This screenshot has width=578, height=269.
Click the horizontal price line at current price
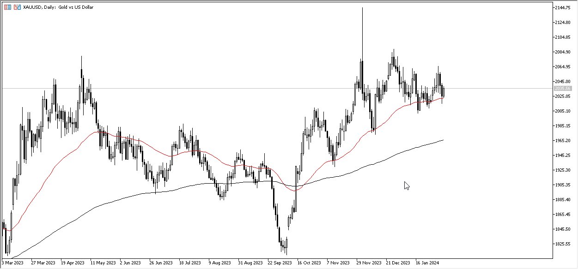pyautogui.click(x=231, y=87)
